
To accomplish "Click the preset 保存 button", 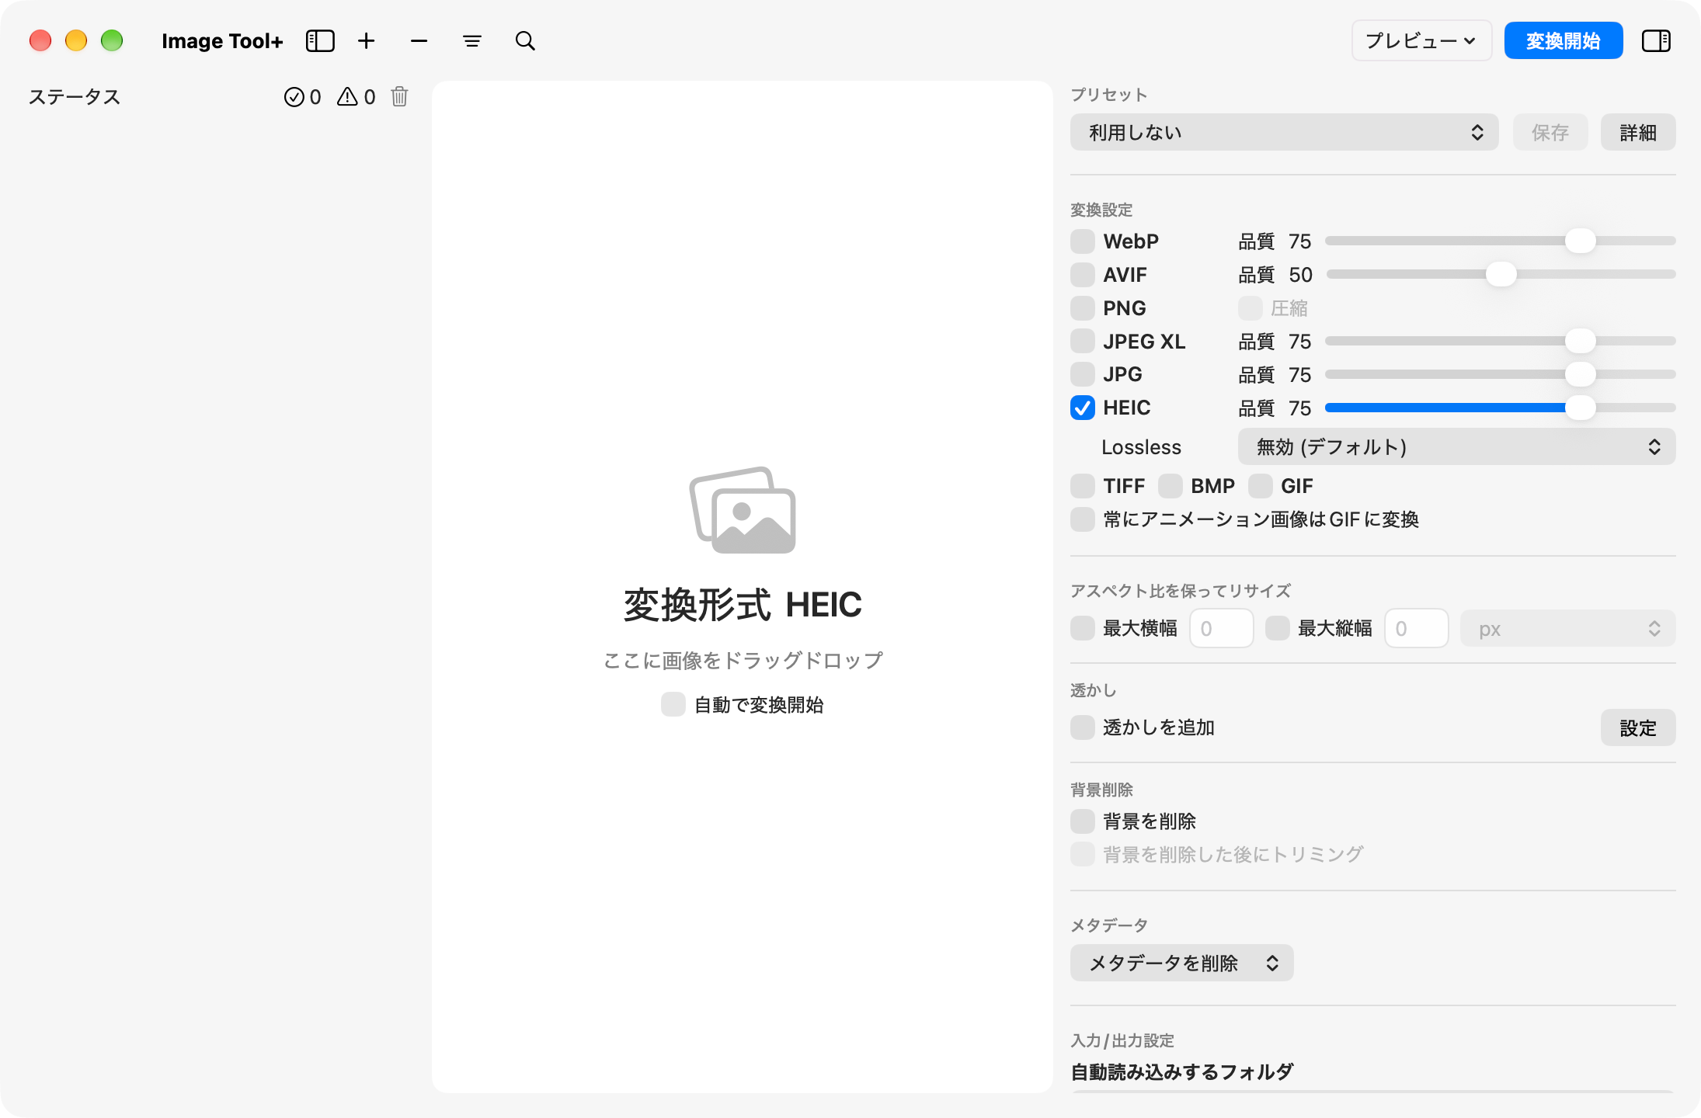I will point(1550,133).
